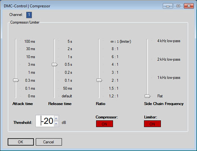Click the Cancel button
This screenshot has height=151, width=197.
(49, 142)
